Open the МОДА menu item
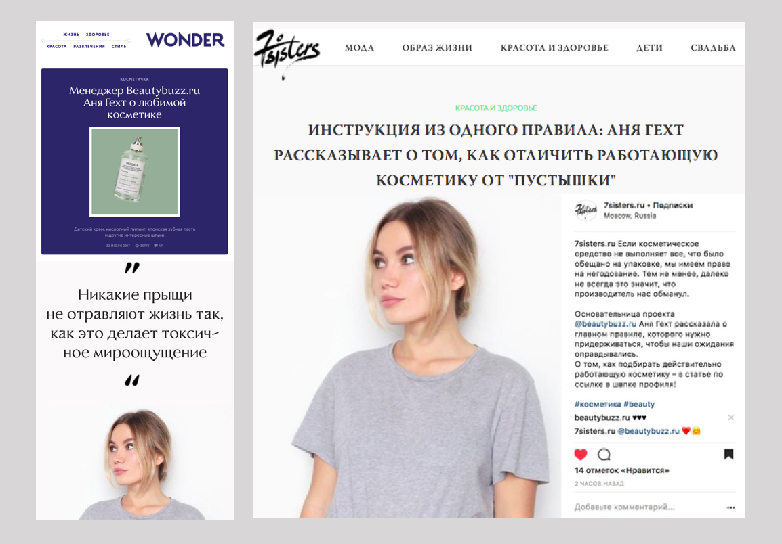782x544 pixels. tap(359, 48)
